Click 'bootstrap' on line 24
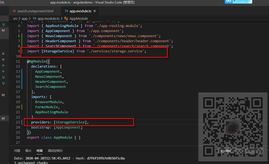The width and height of the screenshot is (269, 164). [40, 127]
